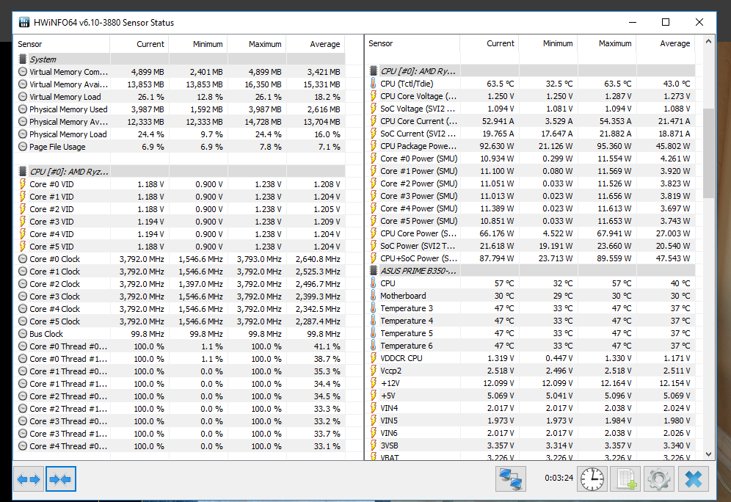Image resolution: width=731 pixels, height=502 pixels.
Task: Click the left panel Minimum column header
Action: (198, 44)
